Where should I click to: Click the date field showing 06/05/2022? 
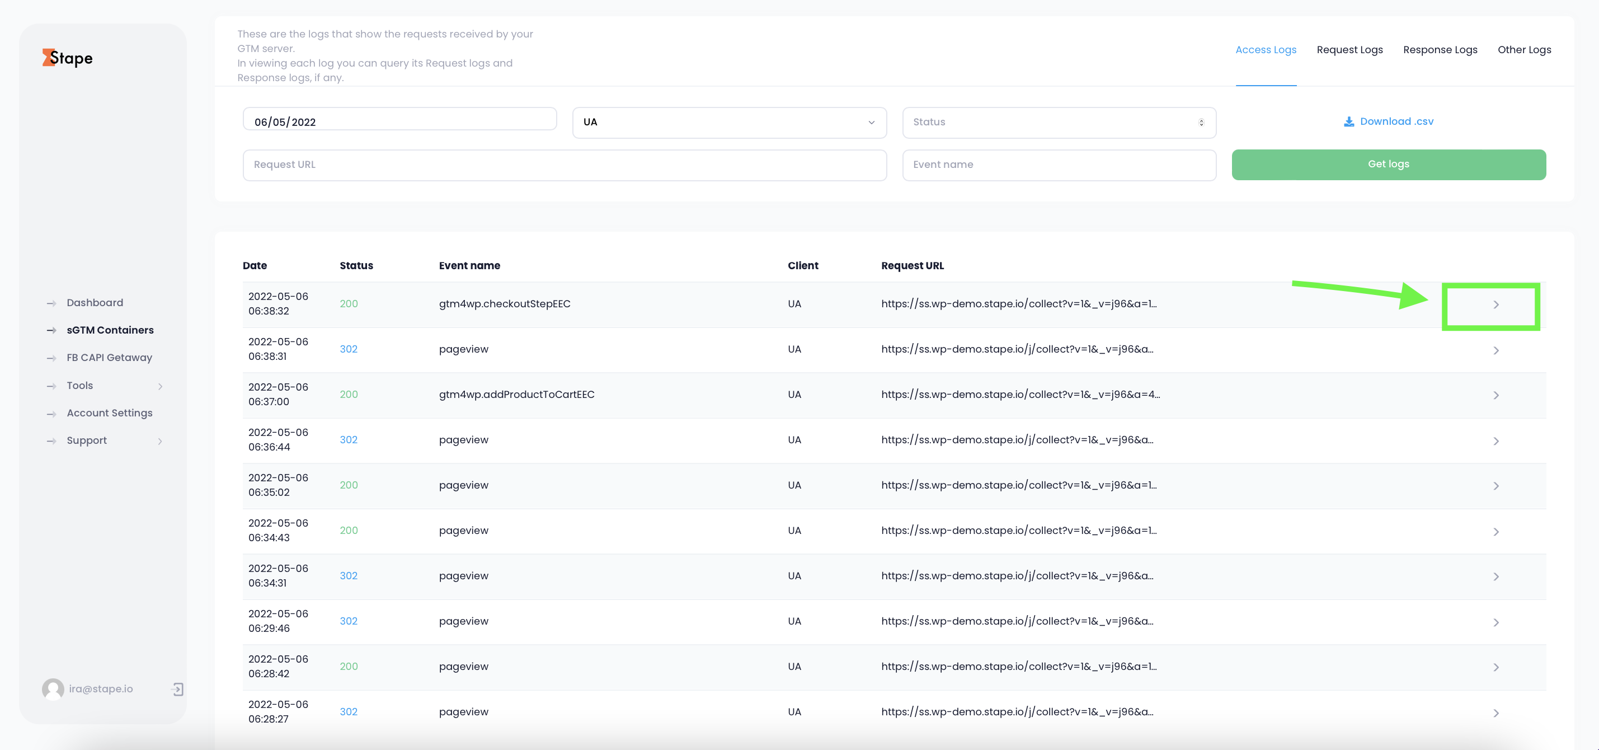pos(399,119)
